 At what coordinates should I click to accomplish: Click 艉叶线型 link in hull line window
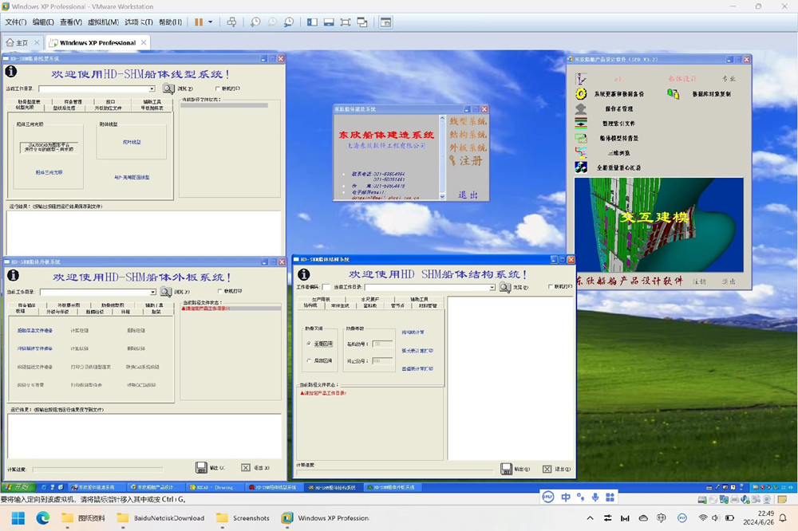[132, 143]
